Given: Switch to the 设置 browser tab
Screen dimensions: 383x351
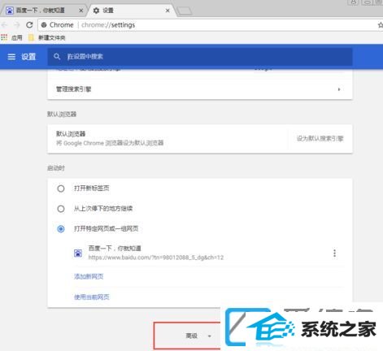Looking at the screenshot, I should point(131,11).
